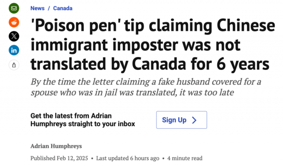The width and height of the screenshot is (283, 166).
Task: Open the generic share options icon
Action: [14, 65]
